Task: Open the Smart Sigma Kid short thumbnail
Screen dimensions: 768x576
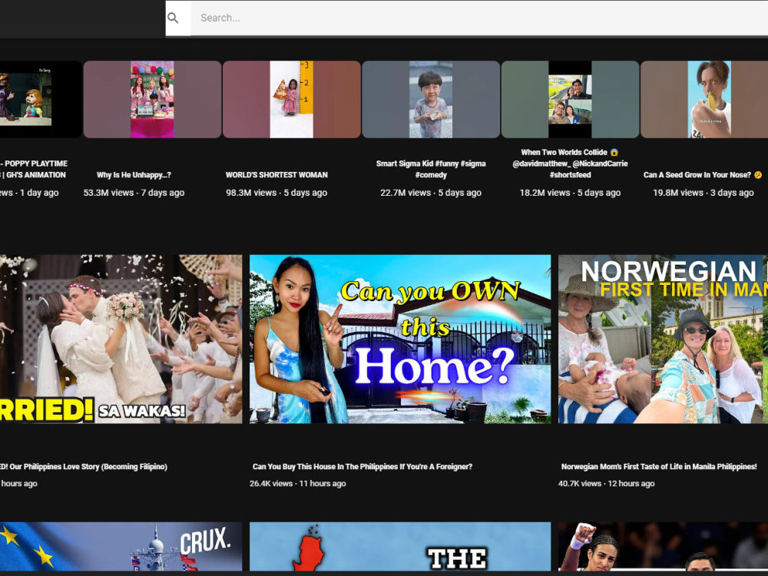Action: click(x=431, y=99)
